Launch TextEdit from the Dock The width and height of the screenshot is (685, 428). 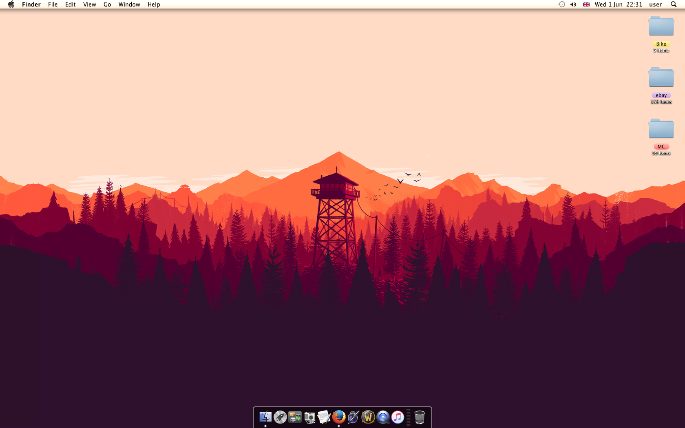pos(324,417)
